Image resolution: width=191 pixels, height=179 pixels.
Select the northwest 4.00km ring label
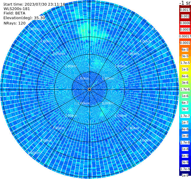point(46,41)
